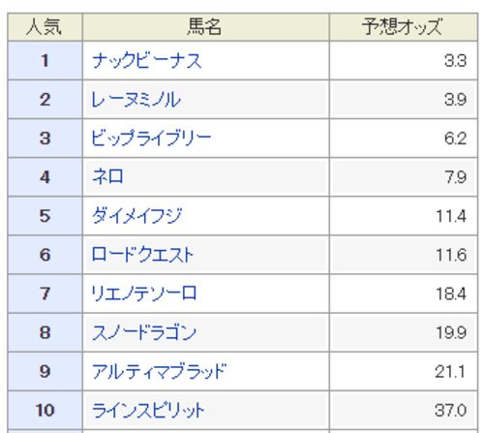Open the ダイメイフジ horse link
Viewport: 484px width, 433px height.
click(x=137, y=216)
